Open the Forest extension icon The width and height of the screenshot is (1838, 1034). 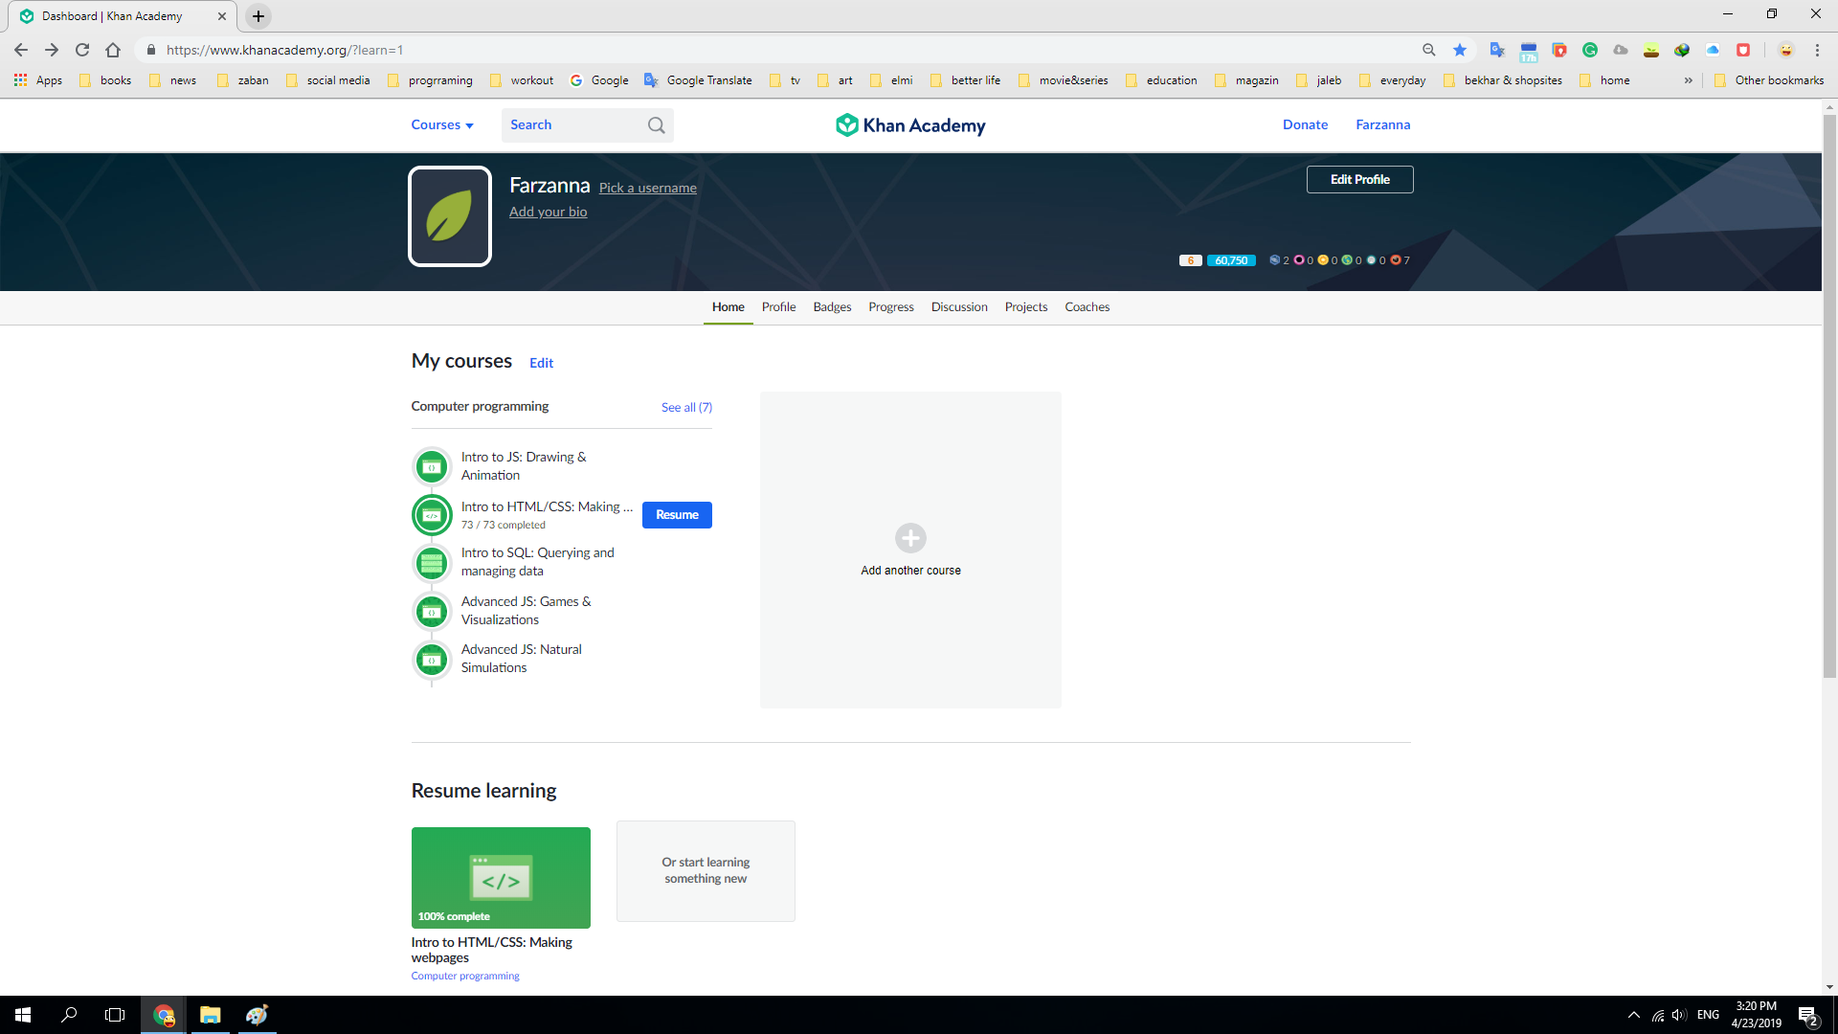pyautogui.click(x=1651, y=50)
